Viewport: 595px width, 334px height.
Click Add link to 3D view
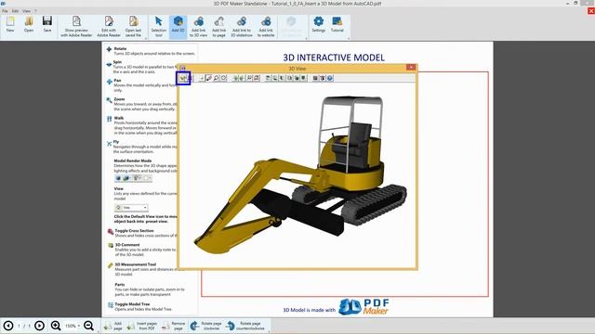(198, 27)
